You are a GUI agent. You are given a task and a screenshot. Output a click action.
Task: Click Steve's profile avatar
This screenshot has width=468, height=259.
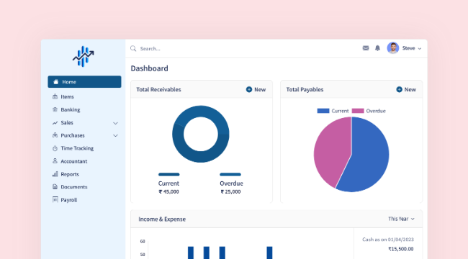click(x=393, y=48)
